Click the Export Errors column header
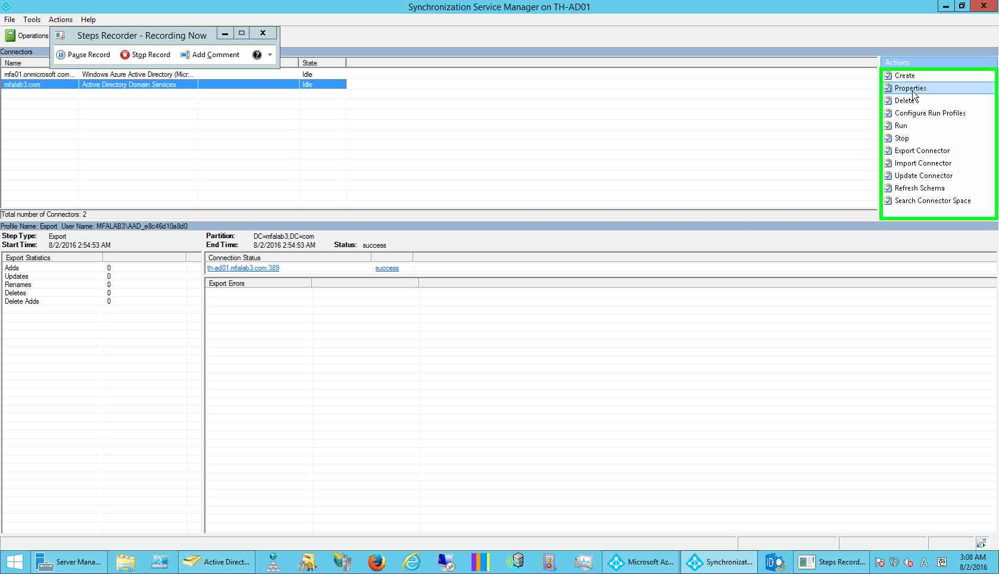This screenshot has height=574, width=999. [258, 283]
